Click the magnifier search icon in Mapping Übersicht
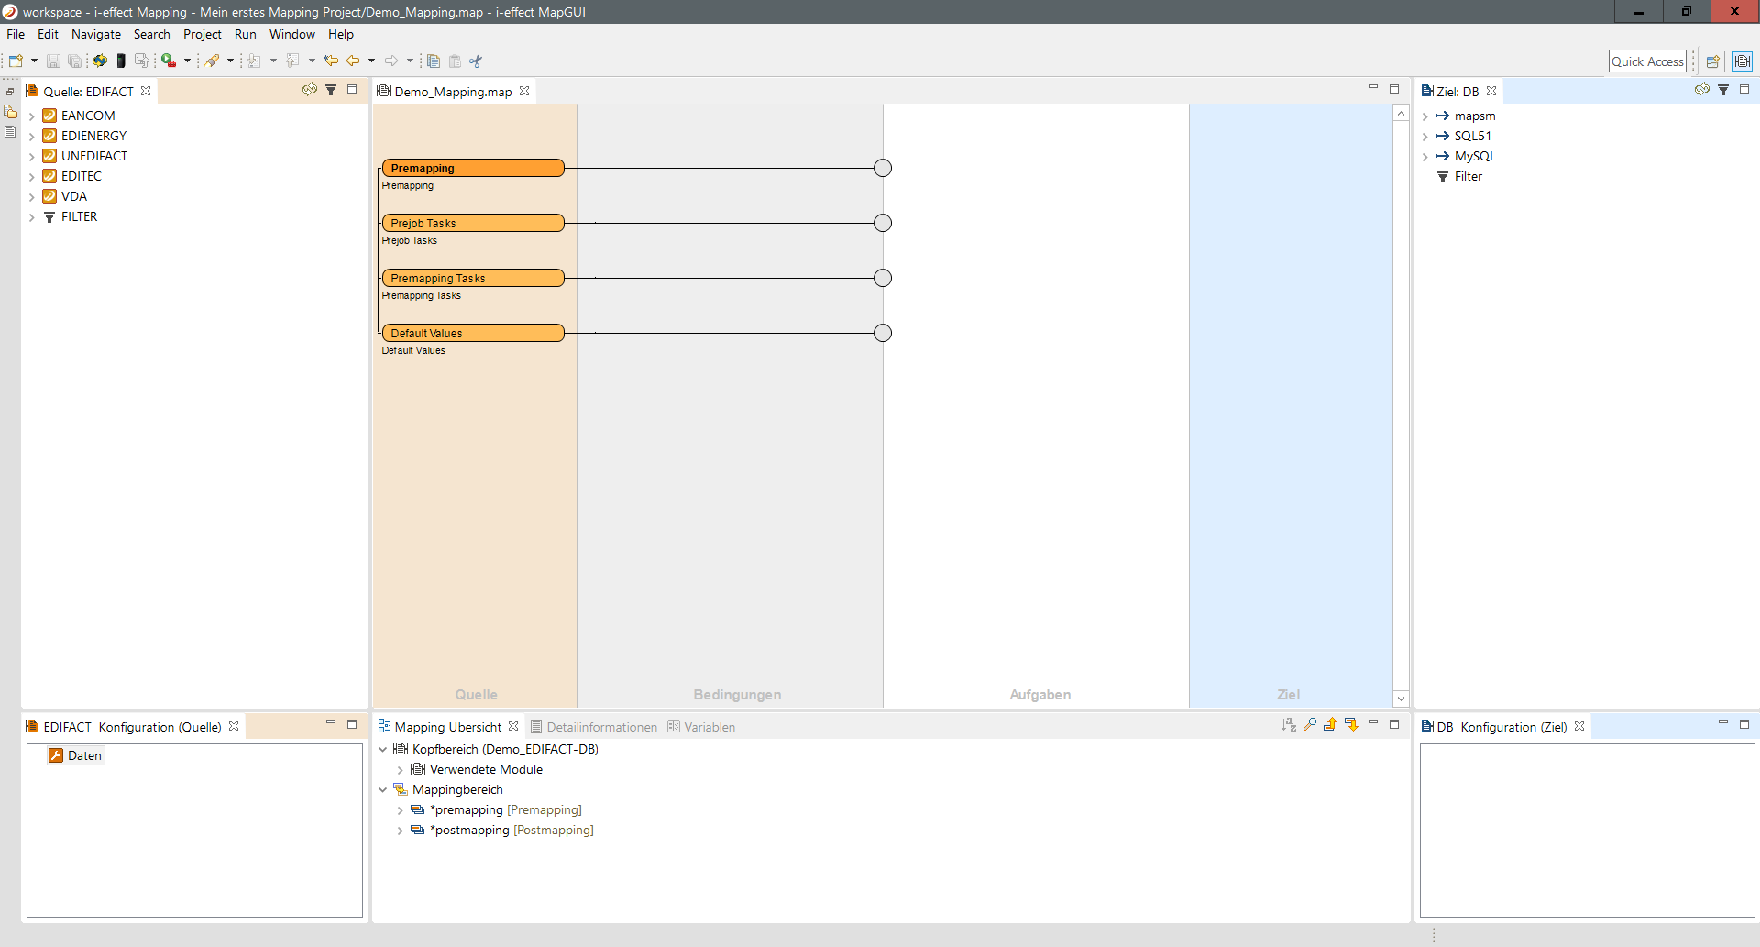Viewport: 1760px width, 947px height. point(1310,725)
